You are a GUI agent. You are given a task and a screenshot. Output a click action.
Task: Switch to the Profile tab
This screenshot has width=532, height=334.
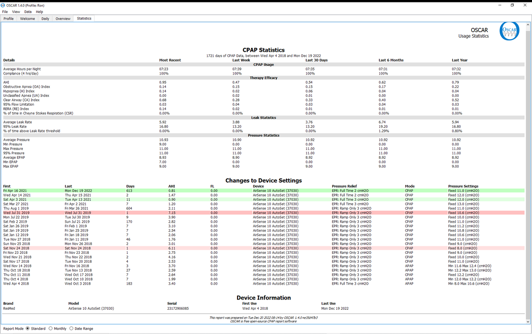click(x=8, y=19)
